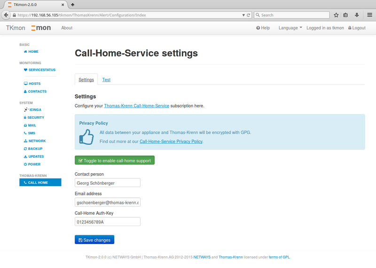Open SMS settings in sidebar
This screenshot has width=376, height=268.
click(x=29, y=133)
